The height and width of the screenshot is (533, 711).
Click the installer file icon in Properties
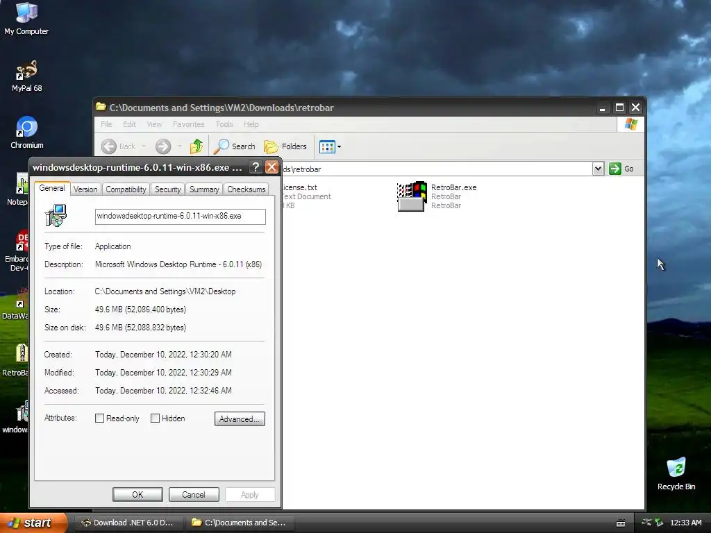(56, 215)
